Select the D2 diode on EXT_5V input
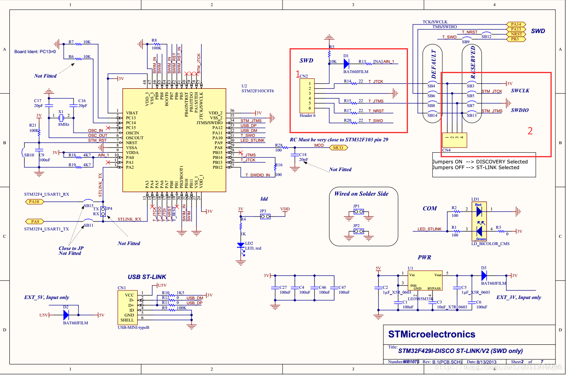 tap(66, 315)
